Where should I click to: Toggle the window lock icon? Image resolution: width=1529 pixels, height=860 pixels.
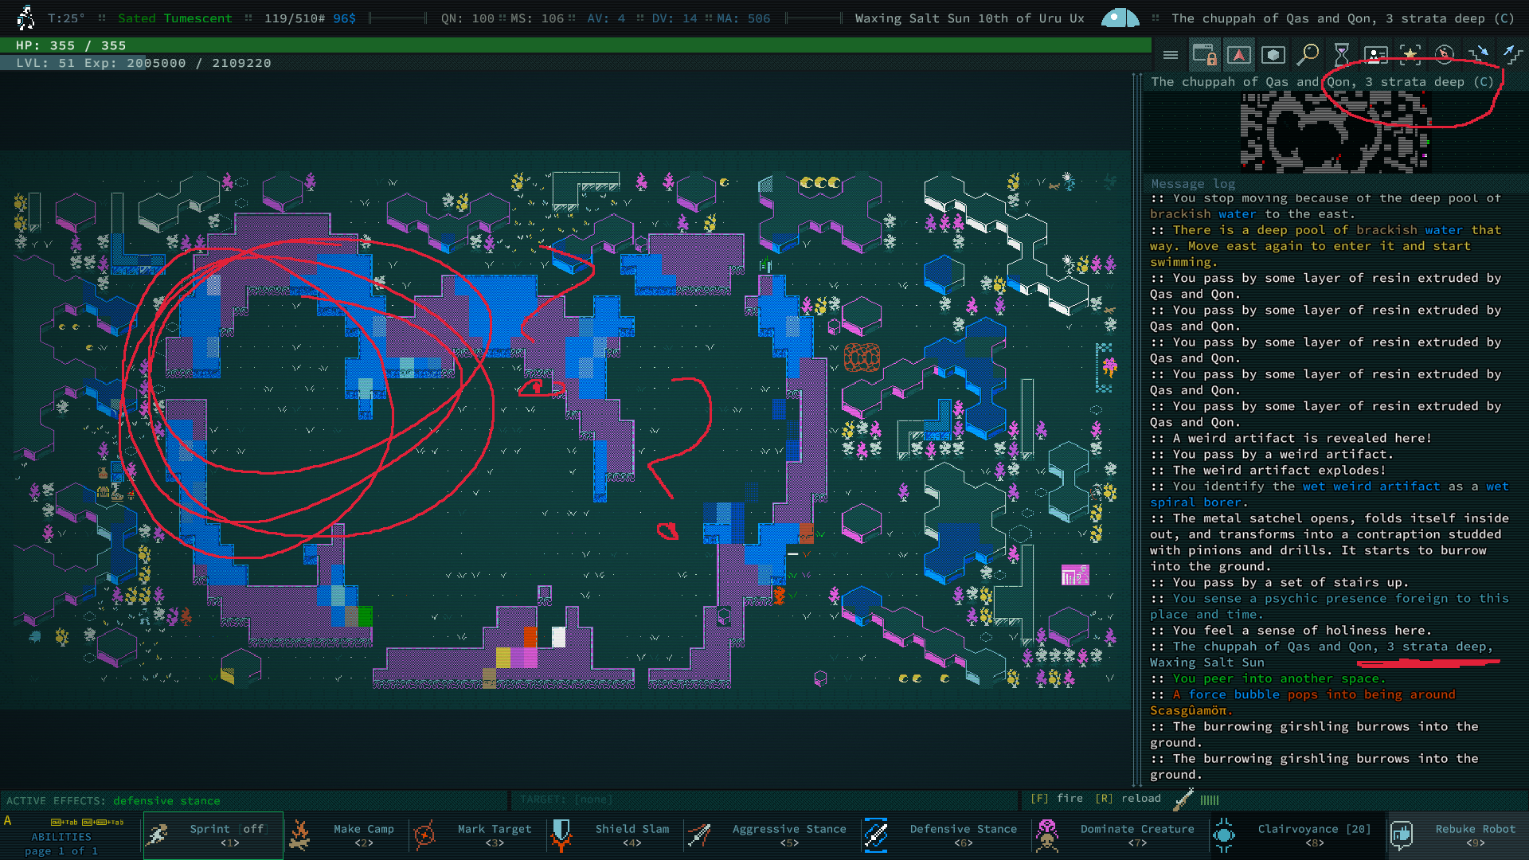tap(1204, 55)
